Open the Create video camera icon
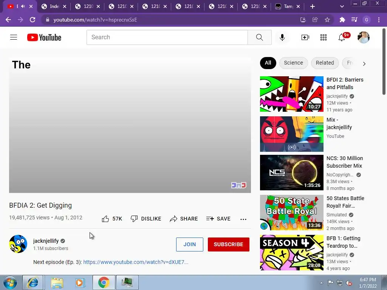 [x=305, y=37]
